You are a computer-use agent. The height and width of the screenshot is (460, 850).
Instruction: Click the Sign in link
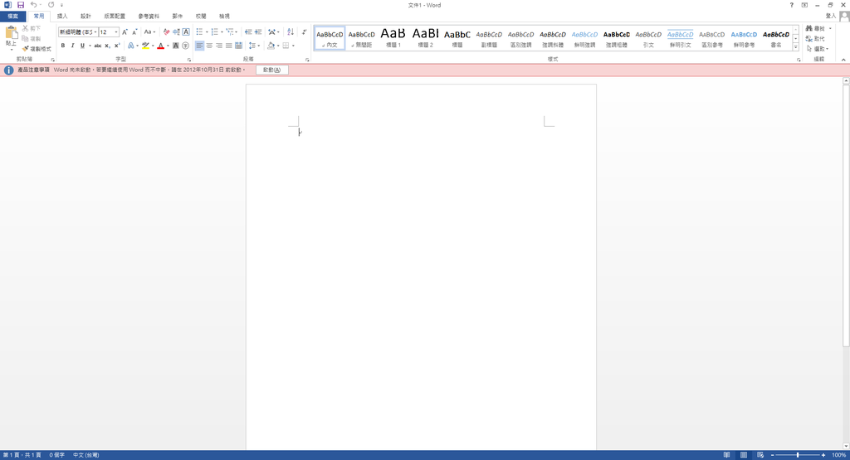coord(830,17)
